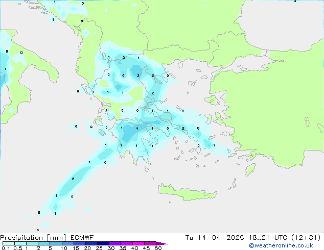Click the '4' precipitation value on the map

tap(137, 128)
